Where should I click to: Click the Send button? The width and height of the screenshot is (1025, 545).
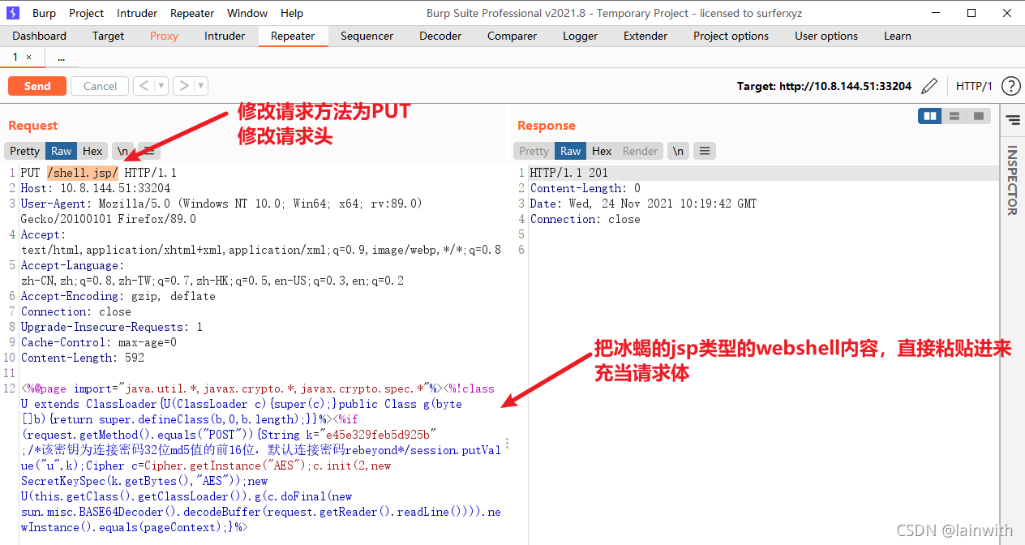tap(37, 86)
